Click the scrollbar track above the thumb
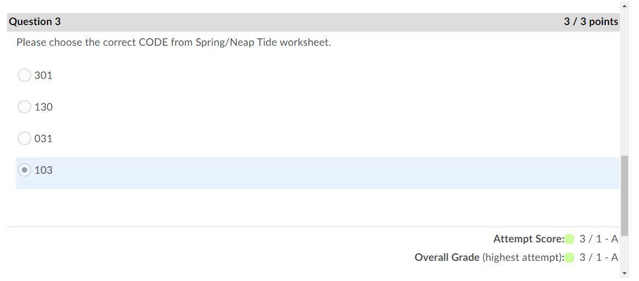Viewport: 639px width, 281px height. tap(624, 82)
